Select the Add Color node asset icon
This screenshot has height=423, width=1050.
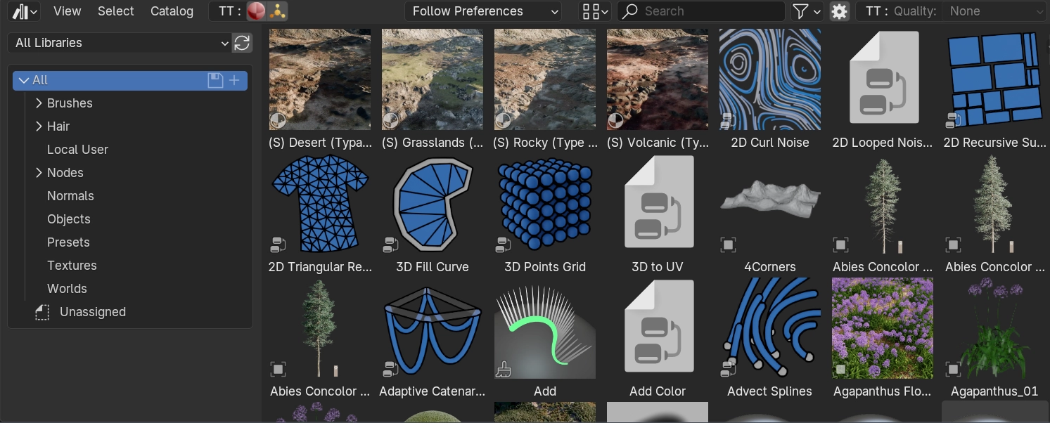[x=658, y=327]
